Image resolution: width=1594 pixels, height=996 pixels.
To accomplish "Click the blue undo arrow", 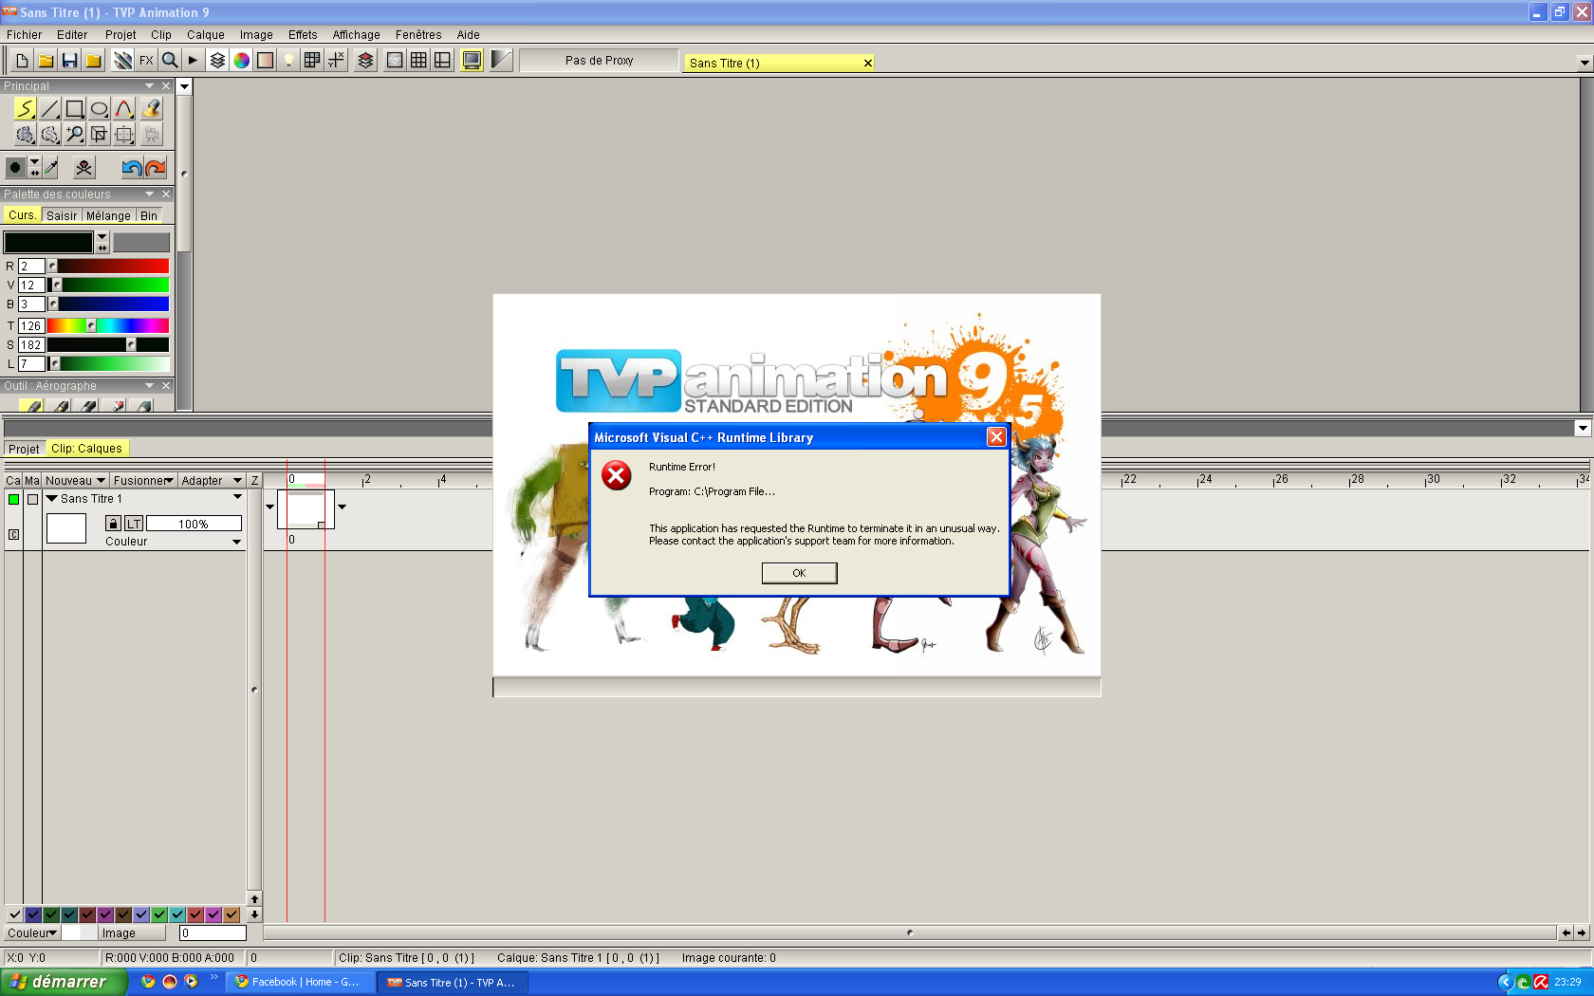I will pyautogui.click(x=132, y=168).
